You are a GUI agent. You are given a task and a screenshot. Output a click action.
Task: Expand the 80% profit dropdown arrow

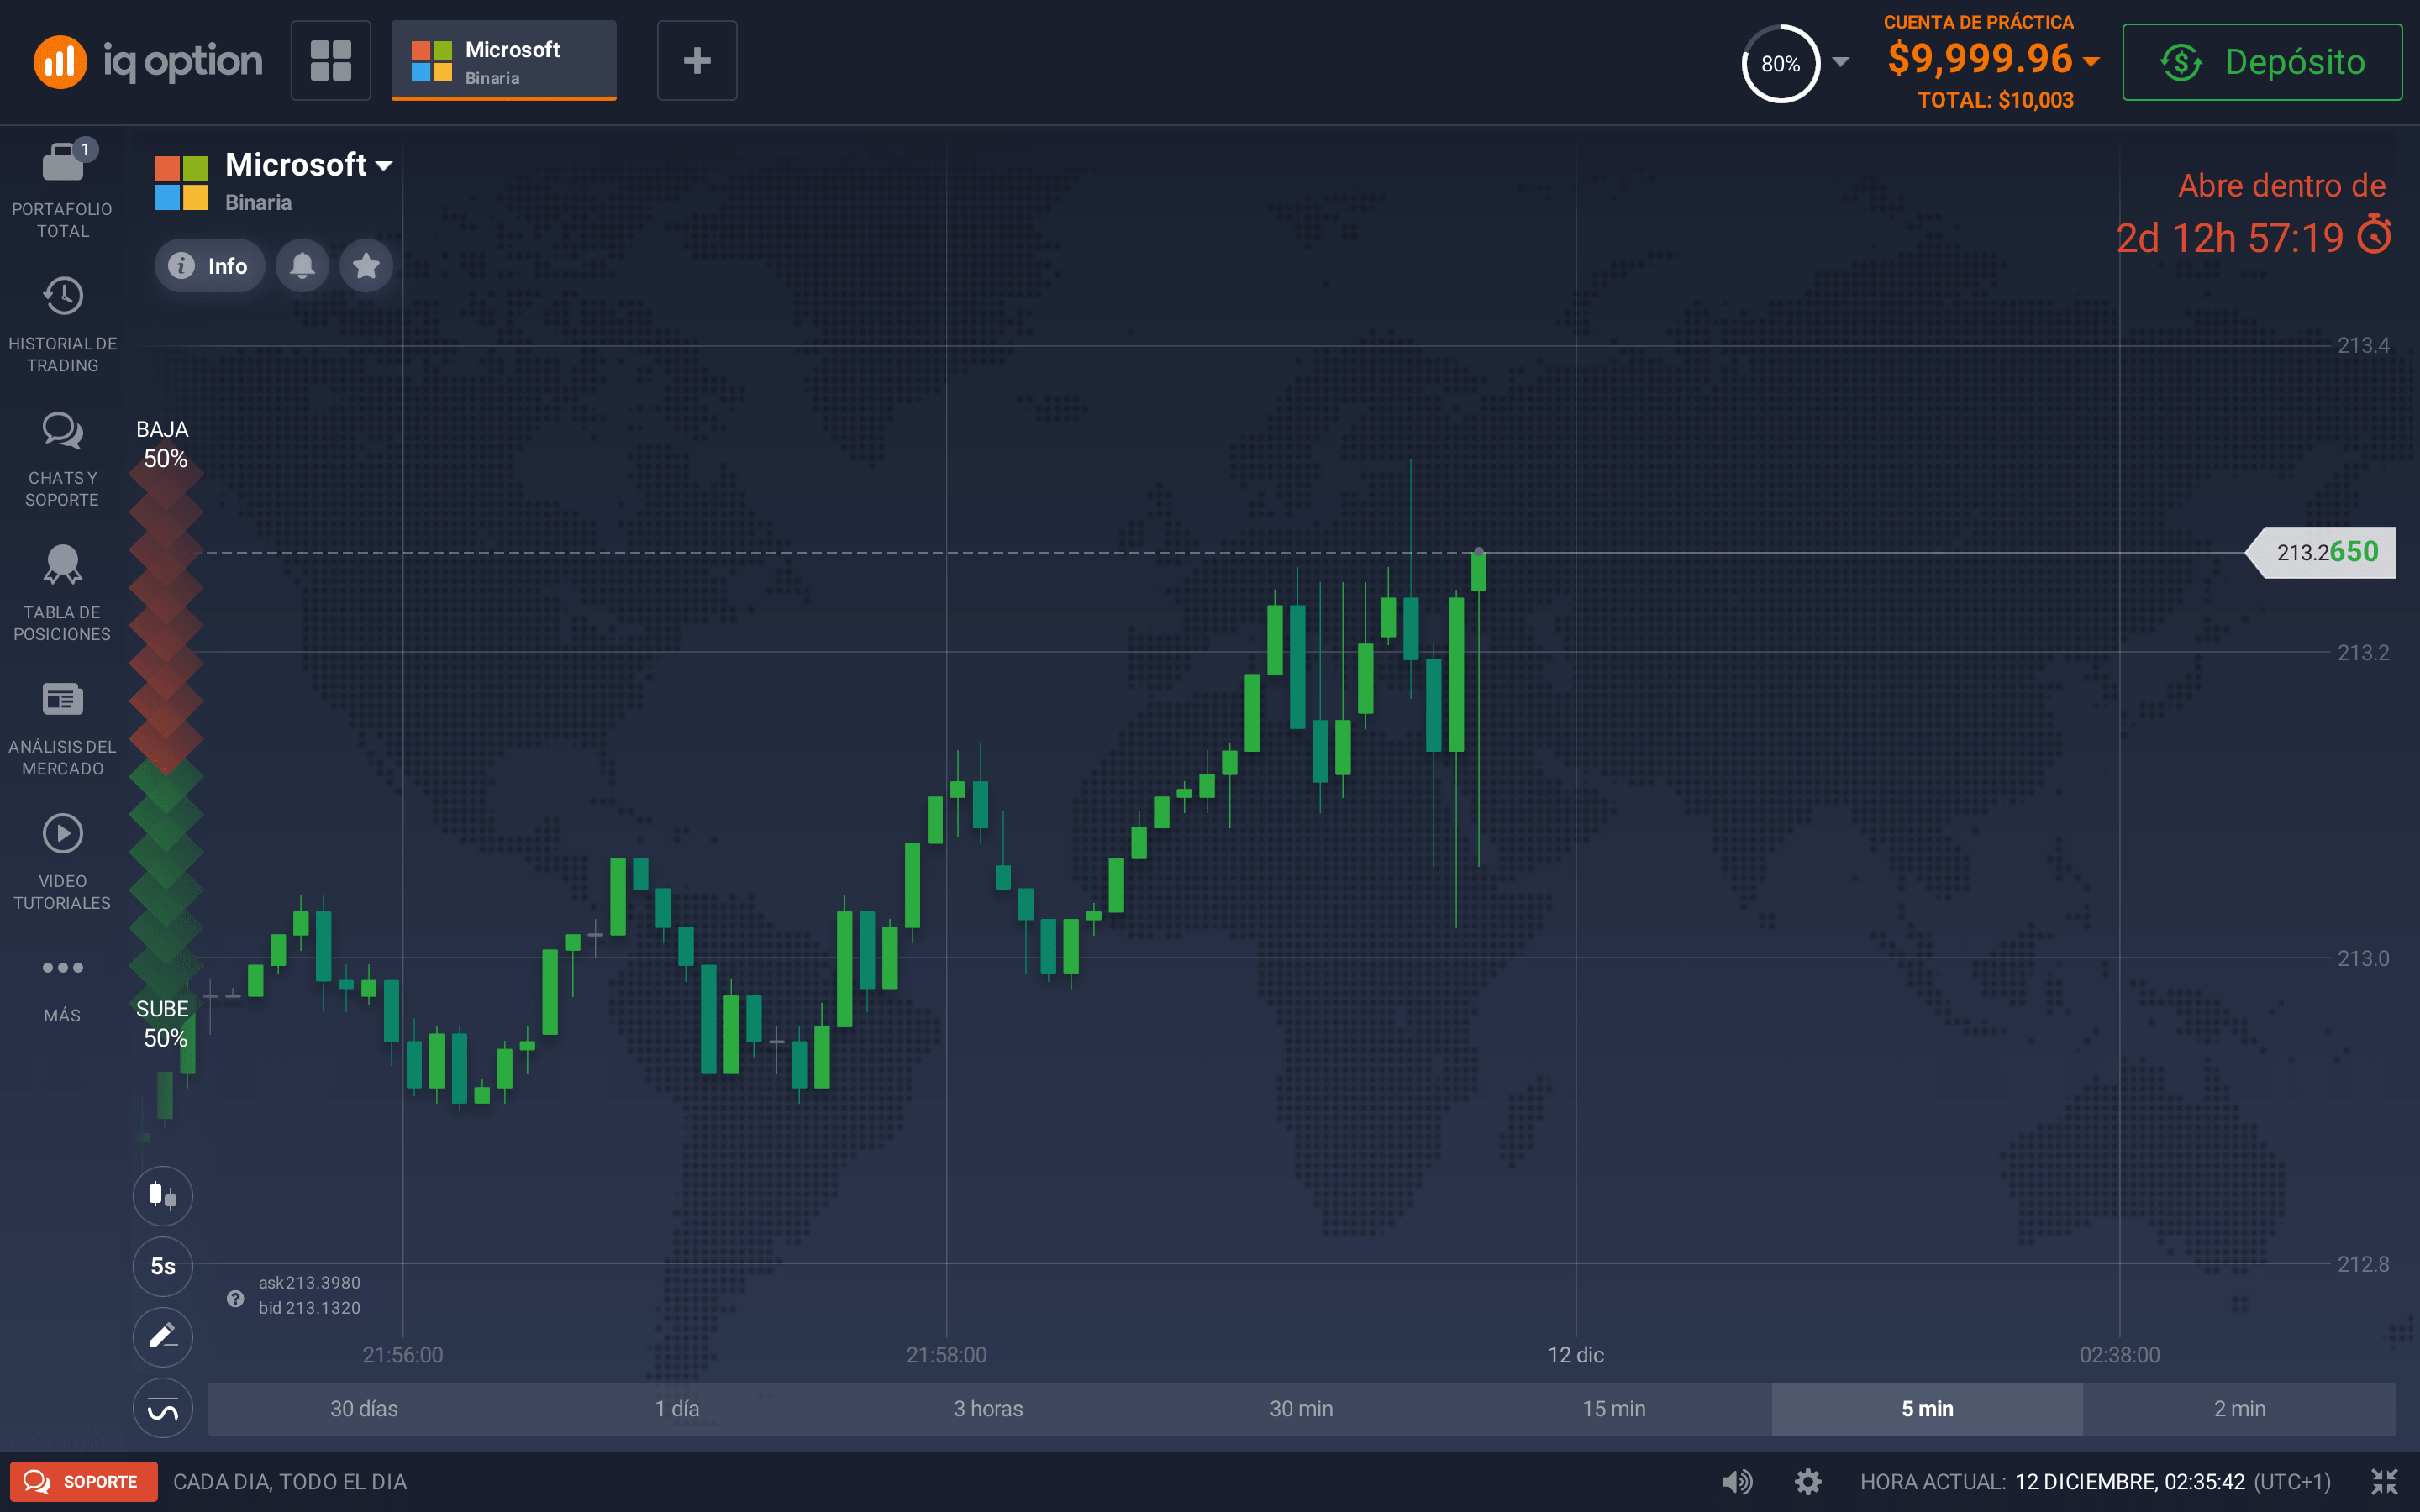[1840, 62]
